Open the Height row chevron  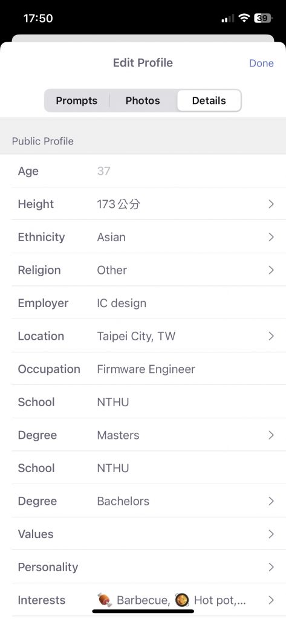pos(271,204)
